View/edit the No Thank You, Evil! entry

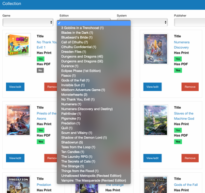click(x=15, y=87)
